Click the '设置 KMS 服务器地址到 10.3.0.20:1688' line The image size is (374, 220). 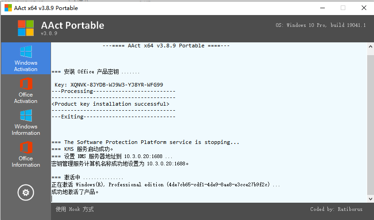click(x=112, y=156)
